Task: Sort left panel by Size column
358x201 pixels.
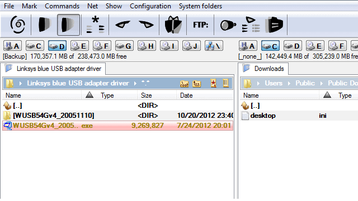Action: click(x=157, y=95)
